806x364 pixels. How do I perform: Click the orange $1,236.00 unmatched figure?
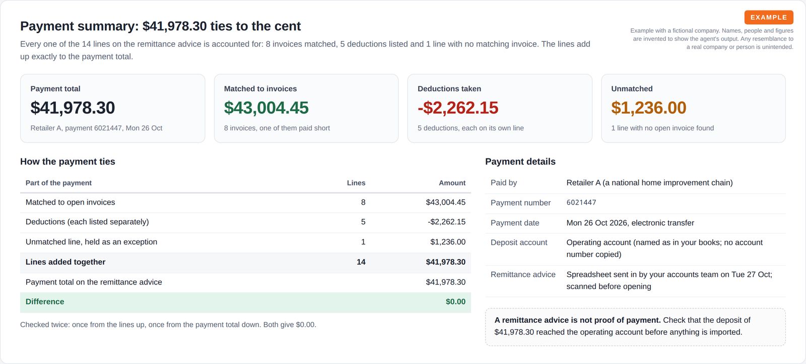coord(649,108)
